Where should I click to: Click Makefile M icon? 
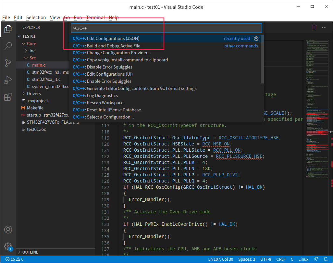pyautogui.click(x=23, y=108)
